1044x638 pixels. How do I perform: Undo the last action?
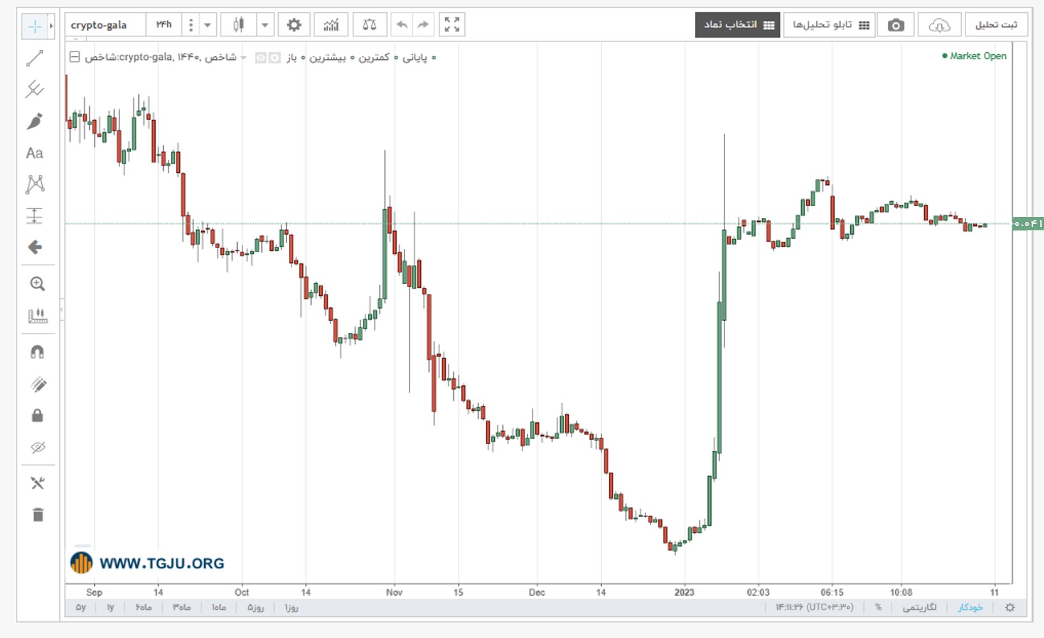click(402, 25)
